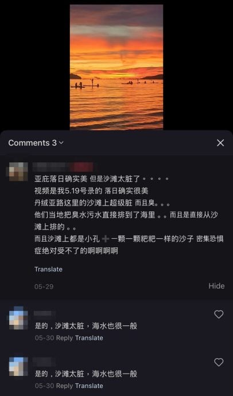Translate the second 05-30 comment

pos(89,386)
